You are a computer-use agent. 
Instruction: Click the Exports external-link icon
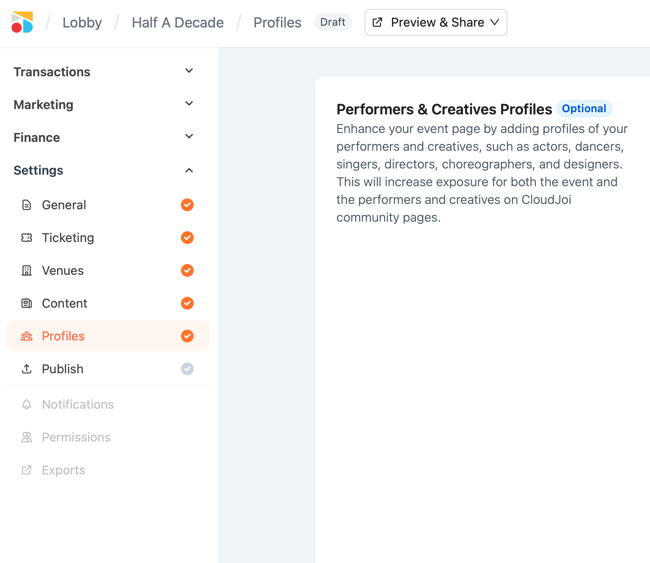pyautogui.click(x=27, y=470)
